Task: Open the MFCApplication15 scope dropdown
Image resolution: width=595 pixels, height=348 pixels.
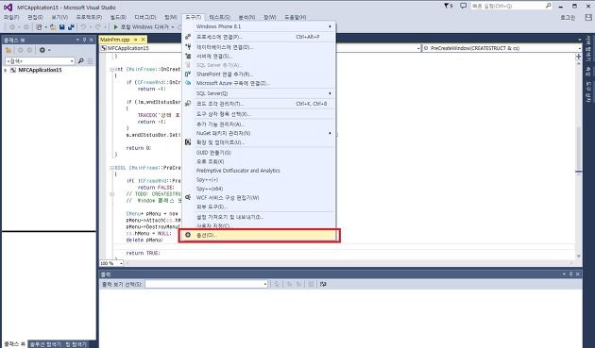Action: [418, 48]
